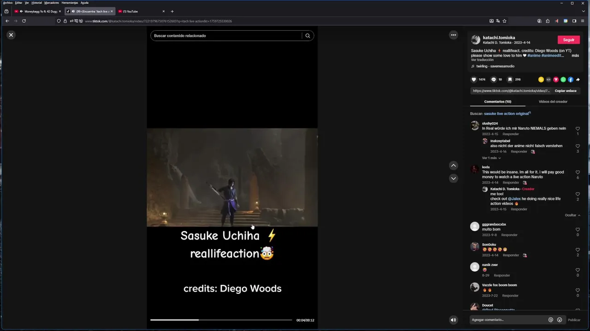Mute the video with the speaker icon
Image resolution: width=590 pixels, height=331 pixels.
[454, 320]
